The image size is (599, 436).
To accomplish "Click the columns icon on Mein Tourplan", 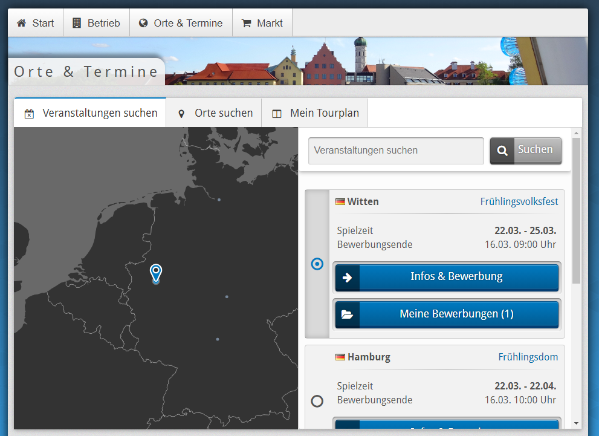I will pyautogui.click(x=277, y=114).
